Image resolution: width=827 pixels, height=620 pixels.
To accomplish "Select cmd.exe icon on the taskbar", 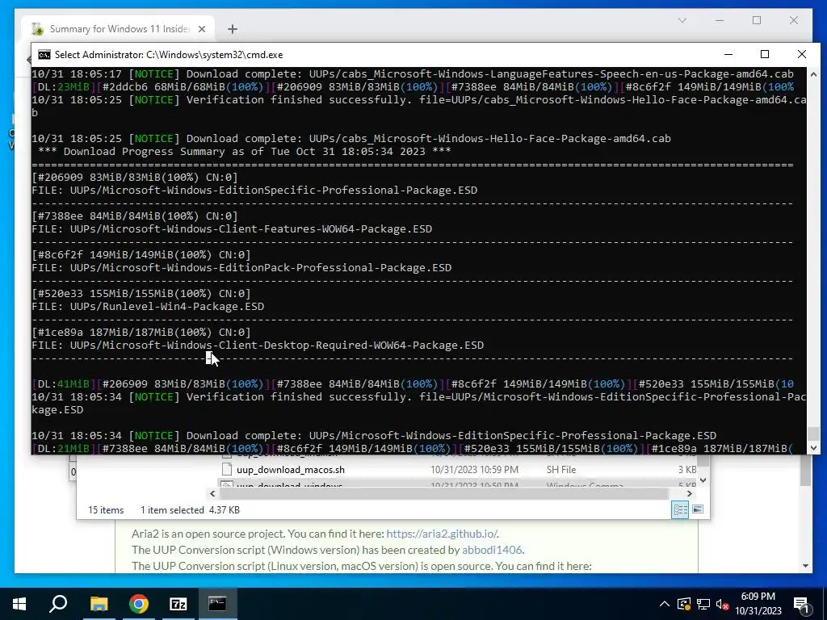I will [x=217, y=604].
